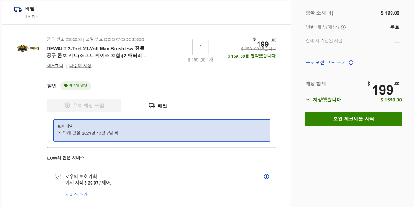
Task: Open the DEWALT combo kit product thumbnail
Action: [28, 48]
